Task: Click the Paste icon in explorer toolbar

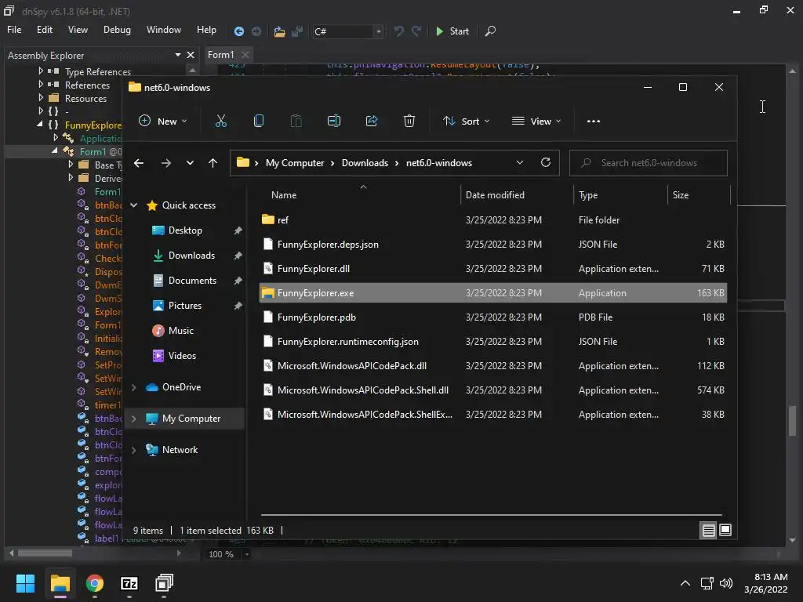Action: (296, 121)
